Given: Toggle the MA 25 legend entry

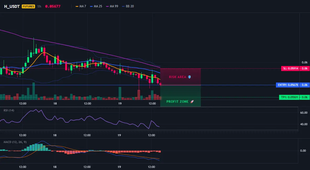Looking at the screenshot, I should (96, 6).
